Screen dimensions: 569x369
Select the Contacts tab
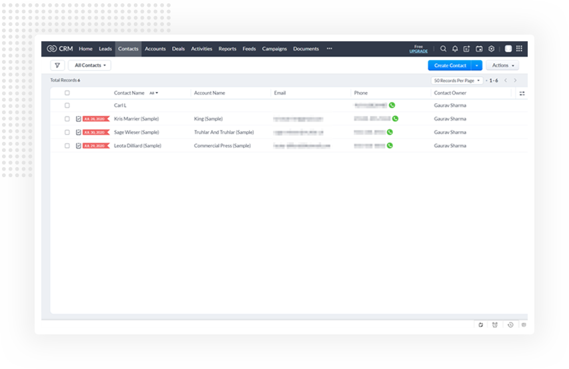[x=128, y=49]
